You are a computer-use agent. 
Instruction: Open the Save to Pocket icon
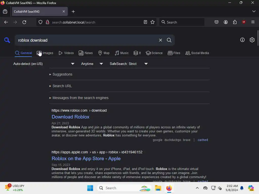click(x=217, y=22)
